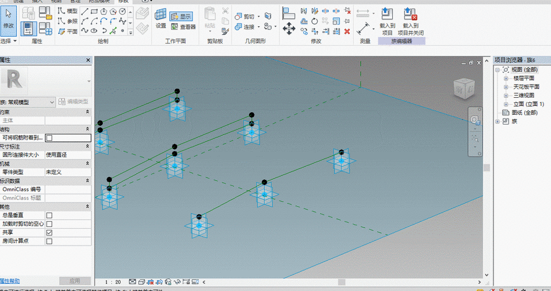Expand the 楼层平面 (Floor Plans) node
The image size is (551, 291).
point(507,78)
